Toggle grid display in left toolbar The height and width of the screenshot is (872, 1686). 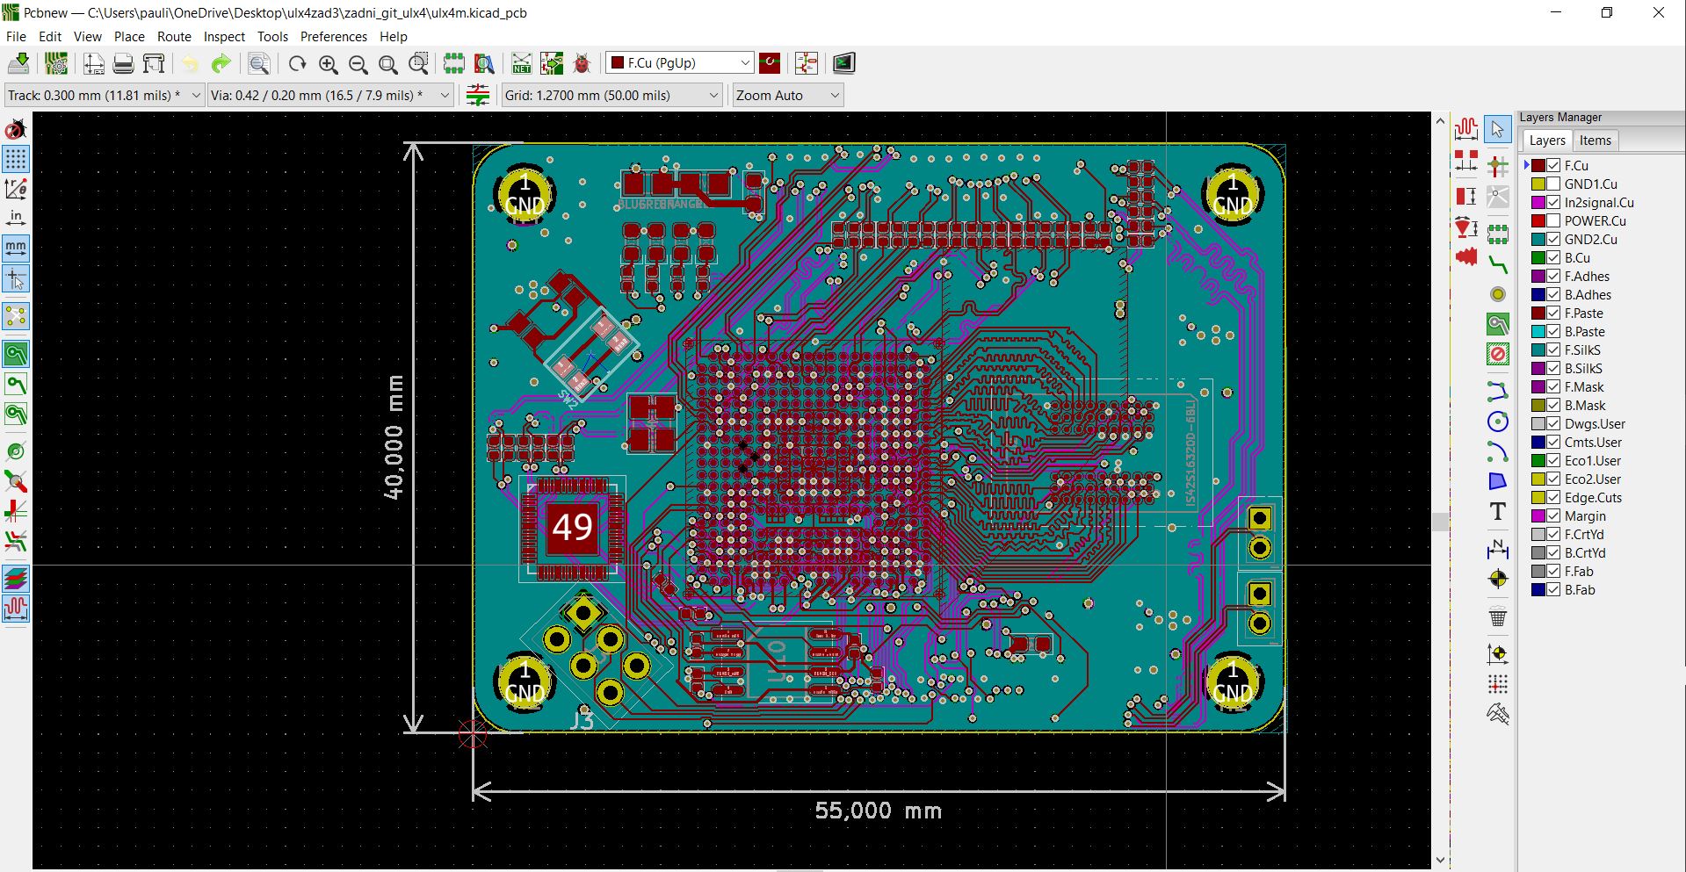16,159
